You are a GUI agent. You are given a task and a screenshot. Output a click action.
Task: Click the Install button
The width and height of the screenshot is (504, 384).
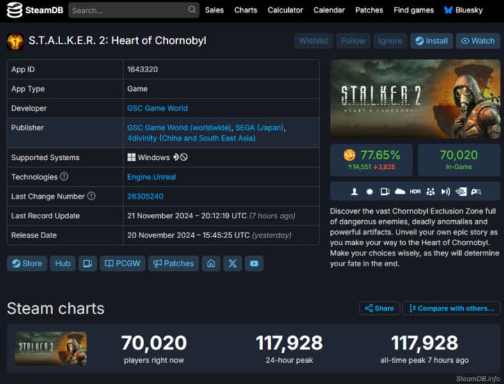pos(432,41)
